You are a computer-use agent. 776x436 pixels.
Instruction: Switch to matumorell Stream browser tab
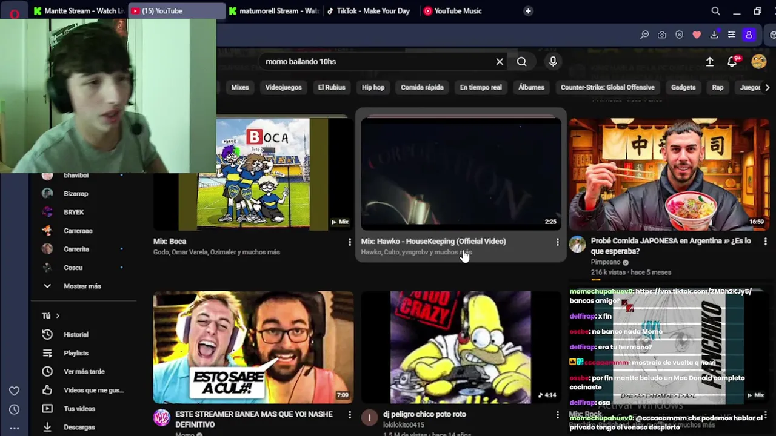[x=274, y=11]
